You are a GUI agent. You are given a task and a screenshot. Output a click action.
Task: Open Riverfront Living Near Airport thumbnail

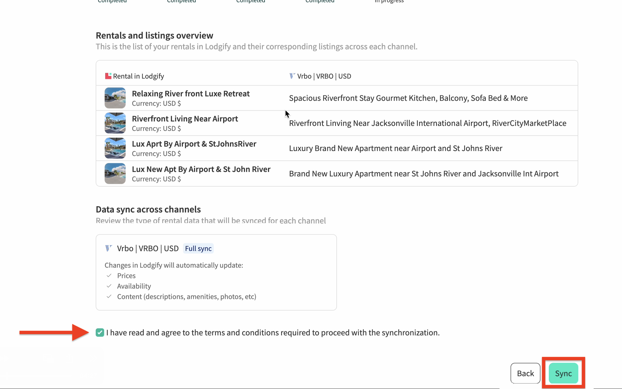115,123
